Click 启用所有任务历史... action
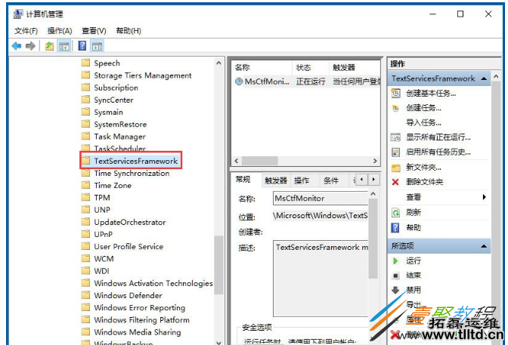This screenshot has height=345, width=508. tap(439, 152)
